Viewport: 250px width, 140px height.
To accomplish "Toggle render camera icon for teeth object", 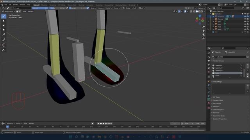I will pos(248,30).
